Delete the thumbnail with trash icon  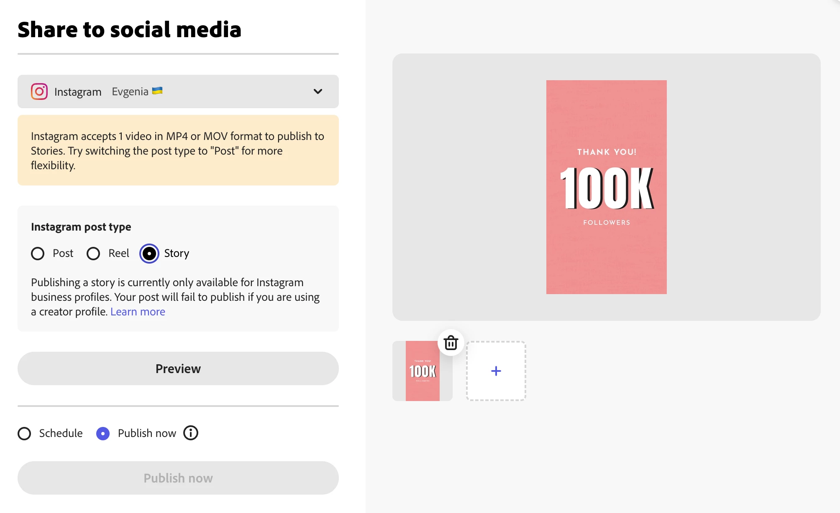[x=451, y=343]
